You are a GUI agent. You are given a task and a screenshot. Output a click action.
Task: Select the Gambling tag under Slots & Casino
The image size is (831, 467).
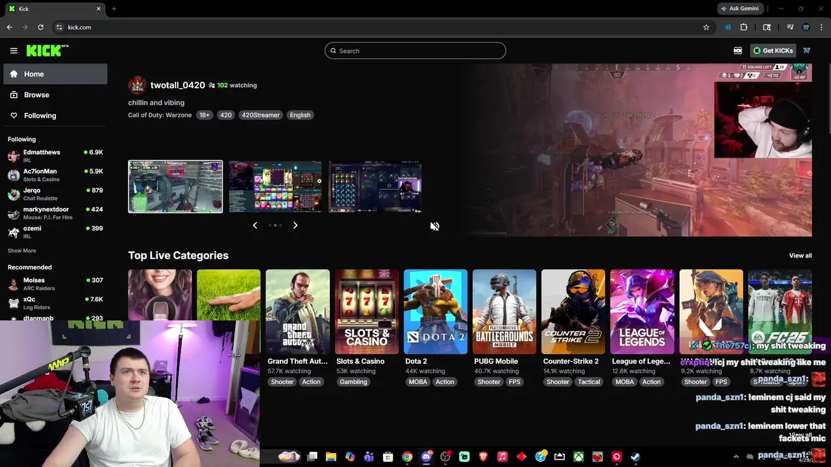353,382
